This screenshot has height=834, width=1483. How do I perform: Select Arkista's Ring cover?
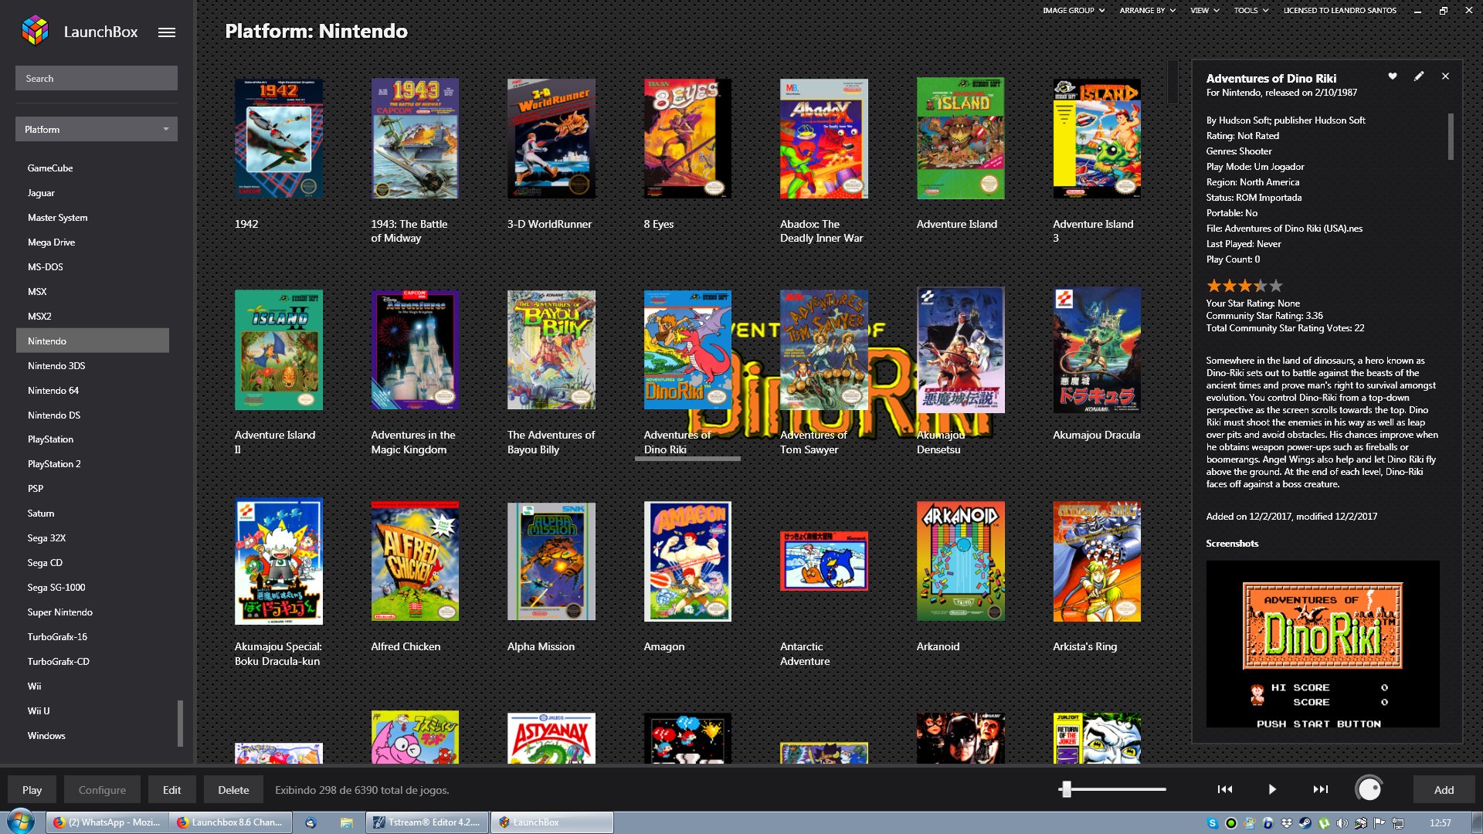[x=1097, y=561]
